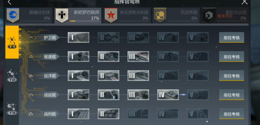The width and height of the screenshot is (260, 125).
Task: Open the 护卫舰 level I license icon
Action: pyautogui.click(x=79, y=37)
